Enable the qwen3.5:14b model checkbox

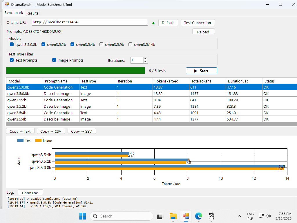130,44
